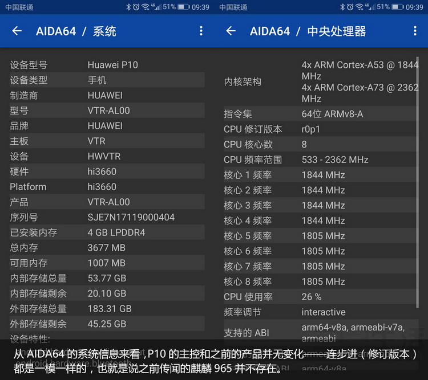Tap 中国联通 carrier label on left
The width and height of the screenshot is (428, 380).
19,7
